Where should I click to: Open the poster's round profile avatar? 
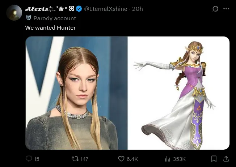[14, 12]
